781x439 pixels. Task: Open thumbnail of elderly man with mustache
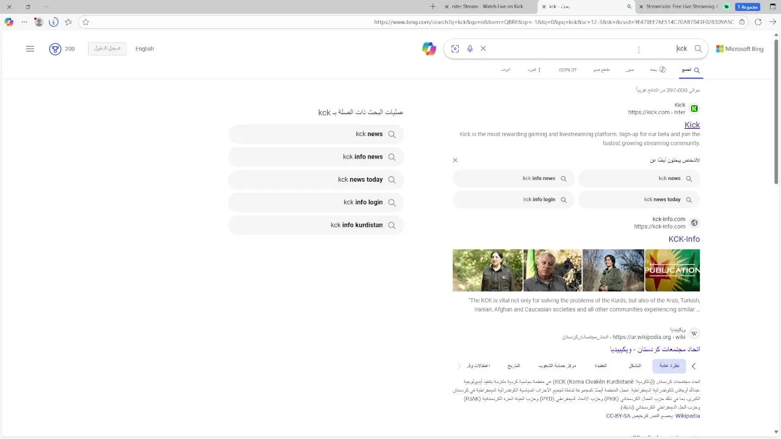coord(552,270)
